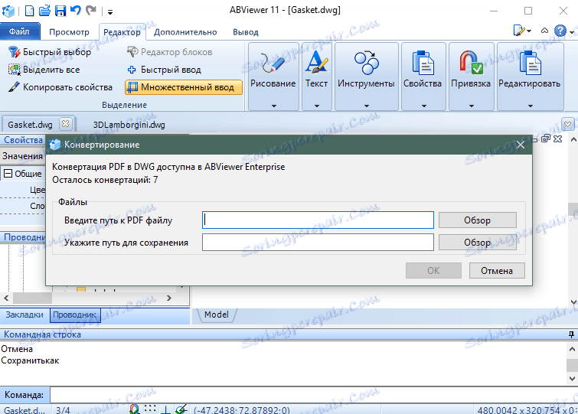Image resolution: width=578 pixels, height=414 pixels.
Task: Switch to the 3DLamborgini.dwg document tab
Action: (x=129, y=125)
